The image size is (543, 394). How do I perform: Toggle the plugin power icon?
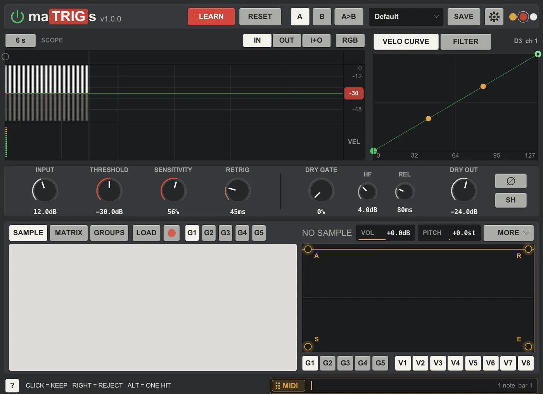tap(17, 17)
